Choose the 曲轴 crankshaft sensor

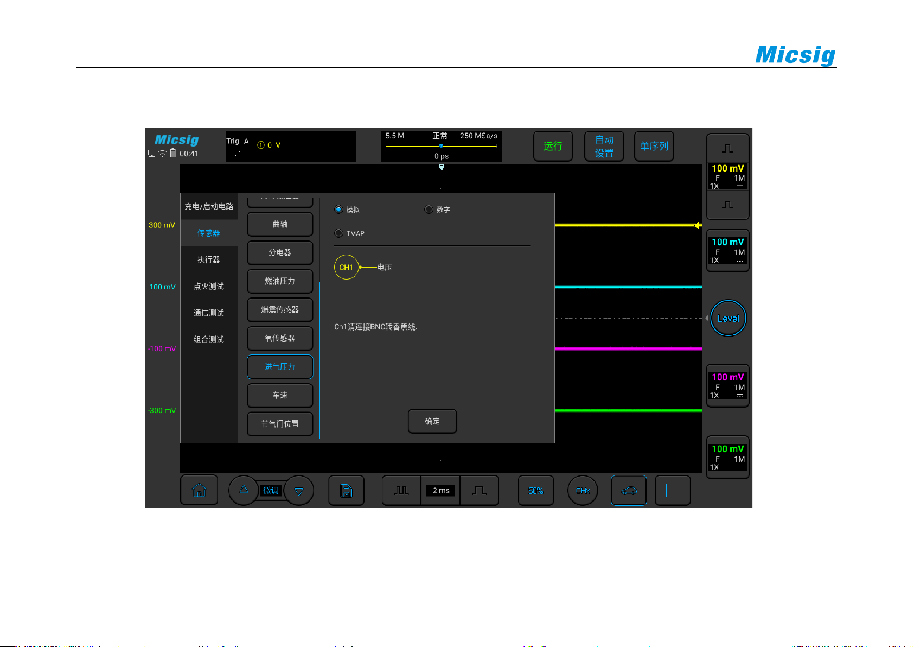coord(280,224)
